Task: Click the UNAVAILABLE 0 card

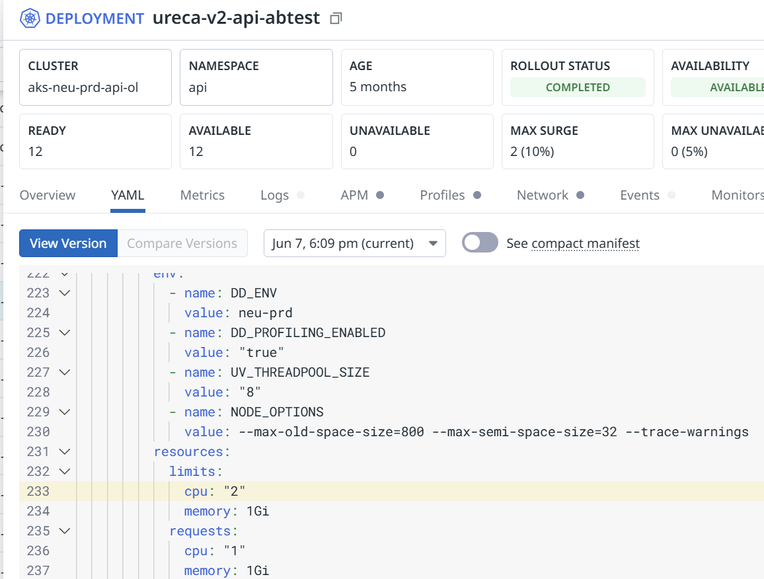Action: pos(417,141)
